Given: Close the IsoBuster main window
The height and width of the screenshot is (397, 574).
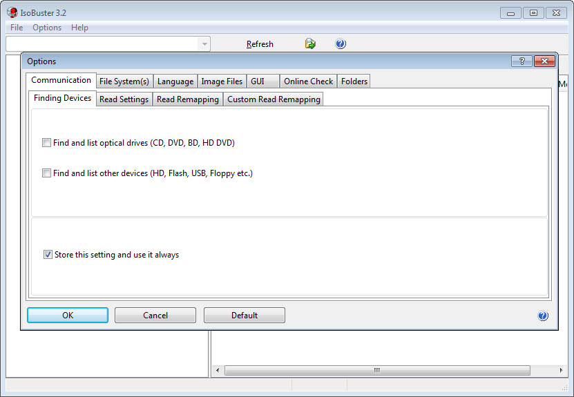Looking at the screenshot, I should tap(557, 13).
